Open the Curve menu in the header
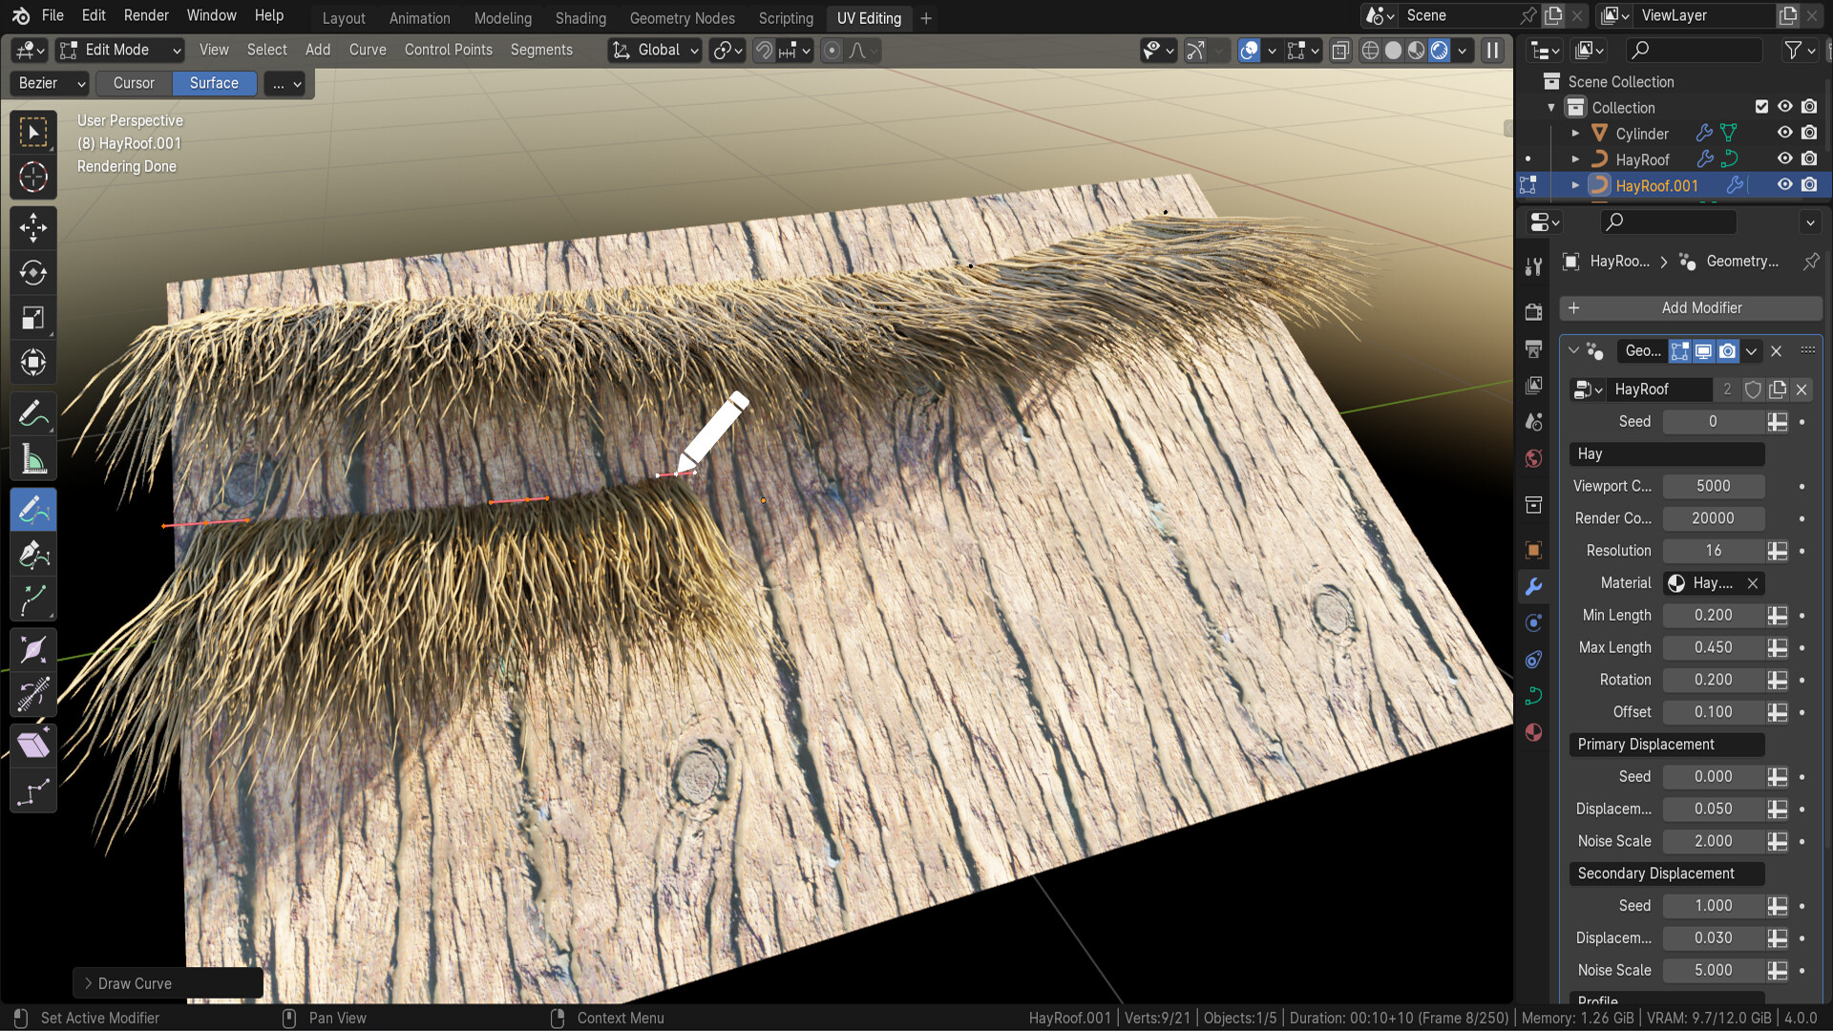Screen dimensions: 1833x1031 pos(368,50)
